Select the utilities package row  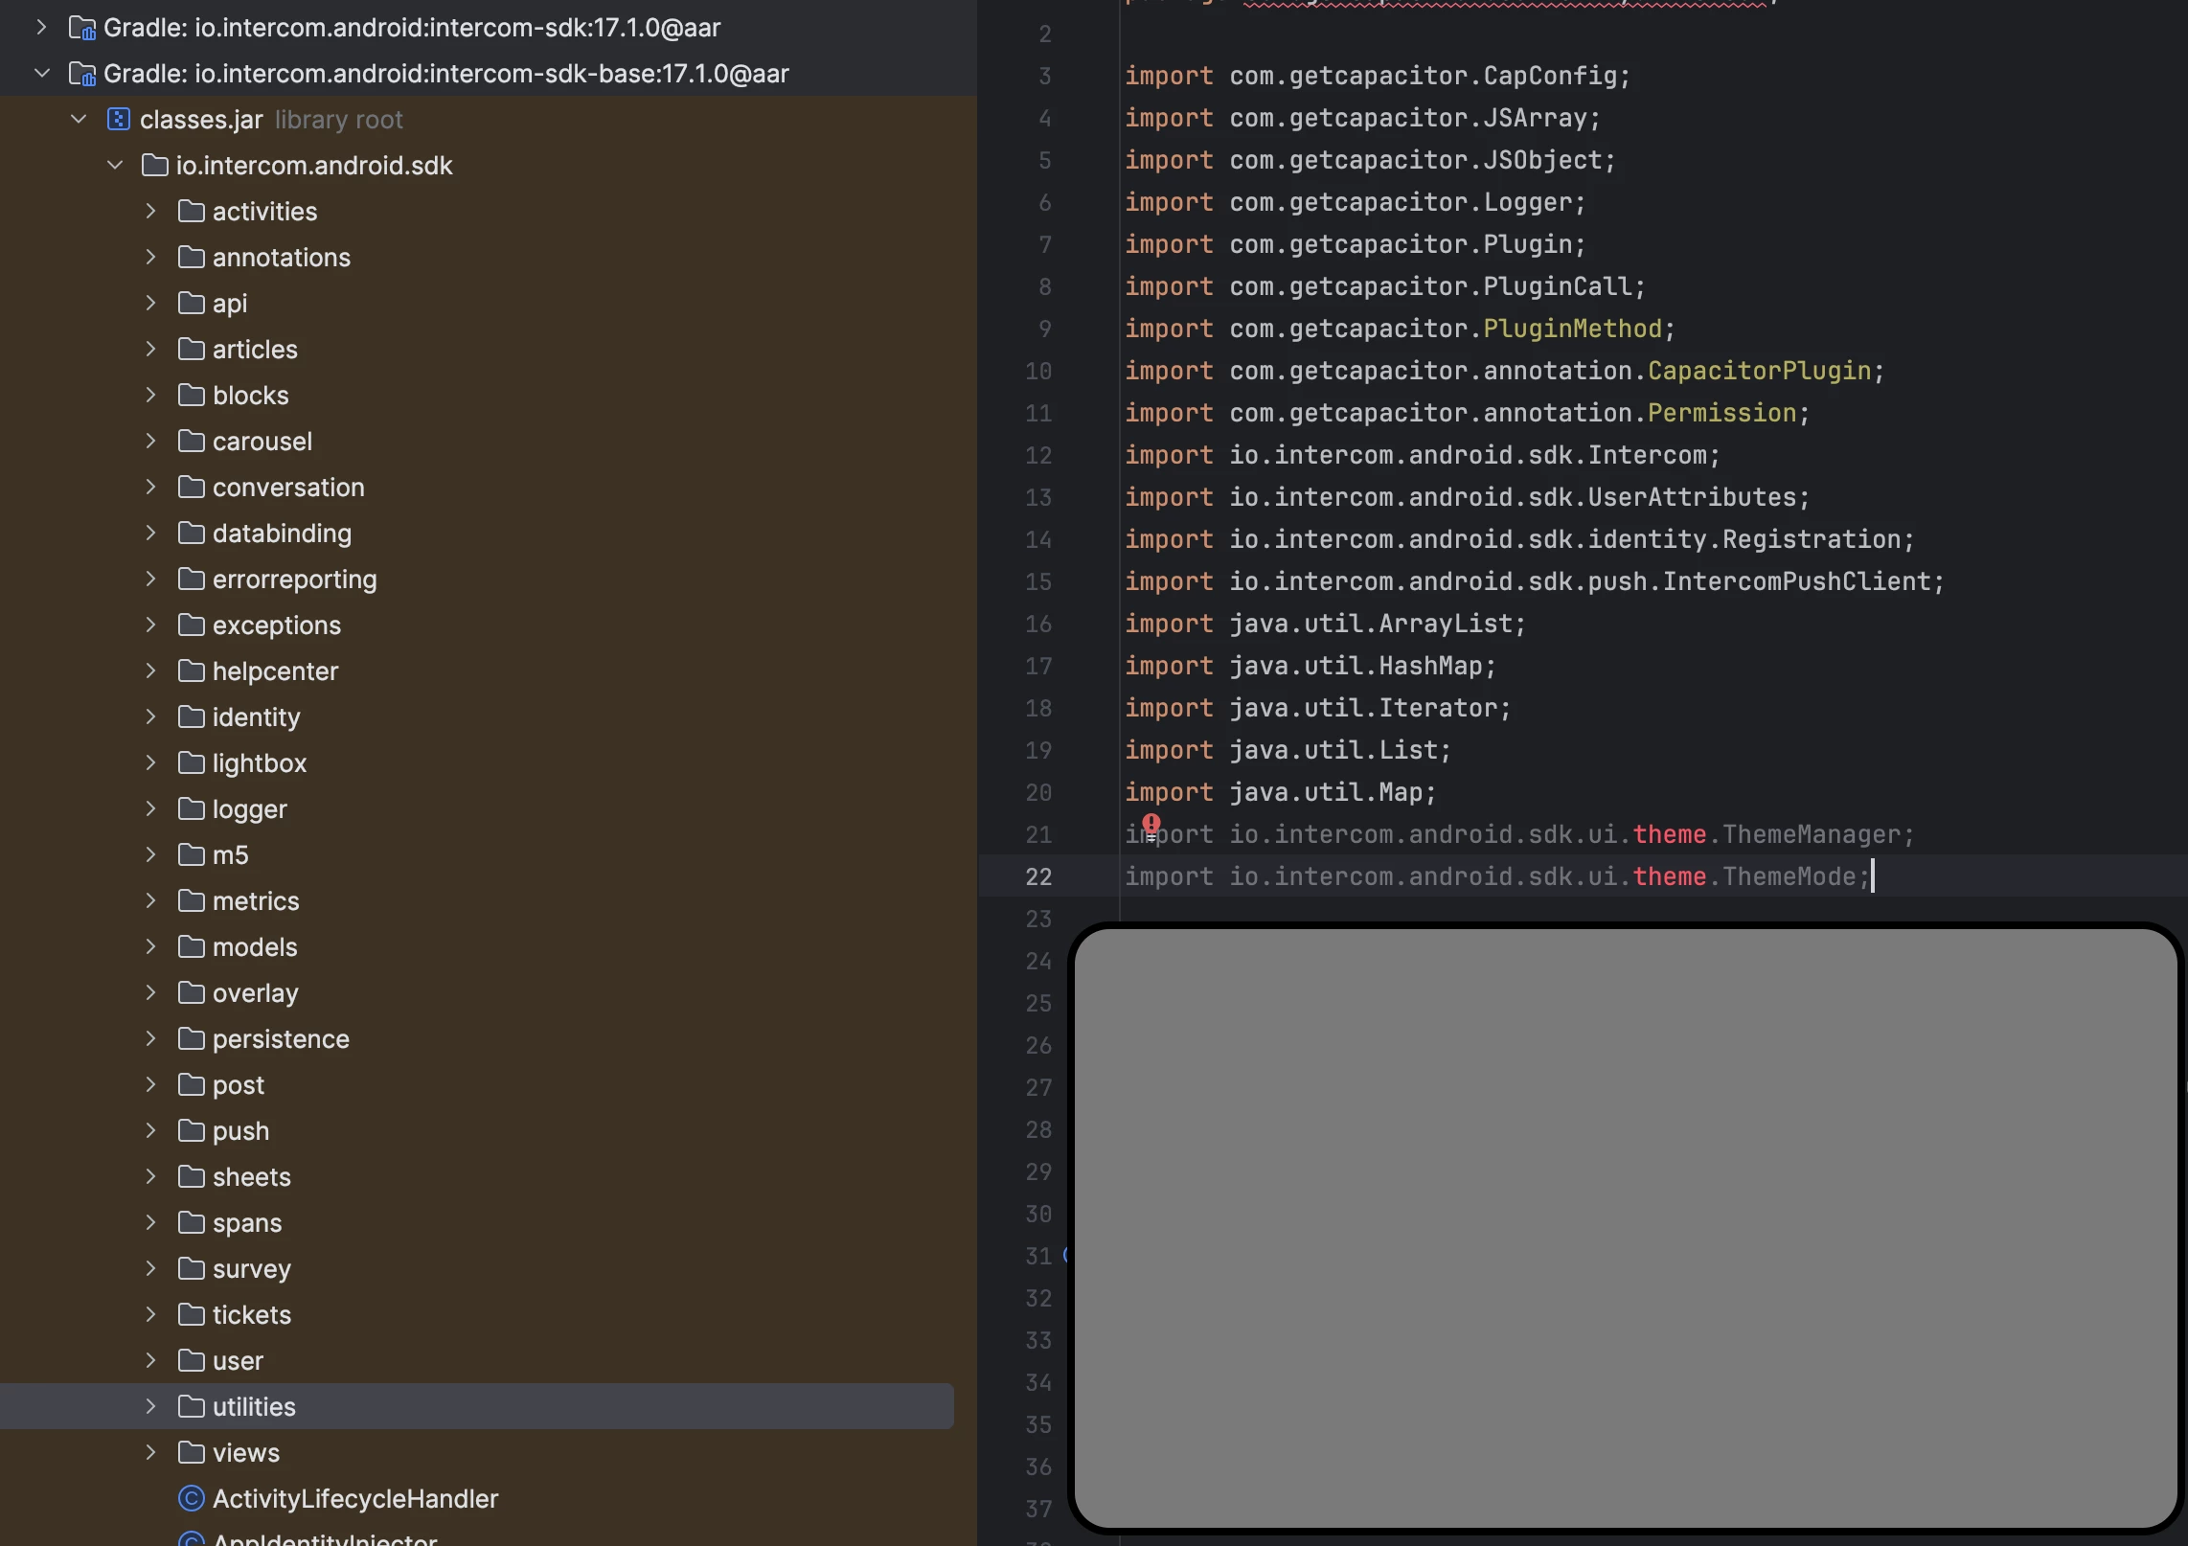[x=477, y=1407]
